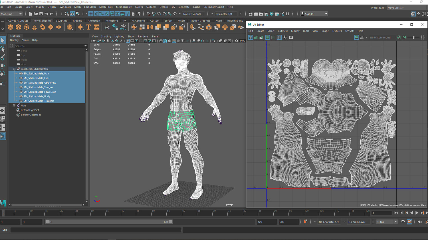Create a platonic solid from the shelf
The width and height of the screenshot is (428, 240).
pos(70,27)
